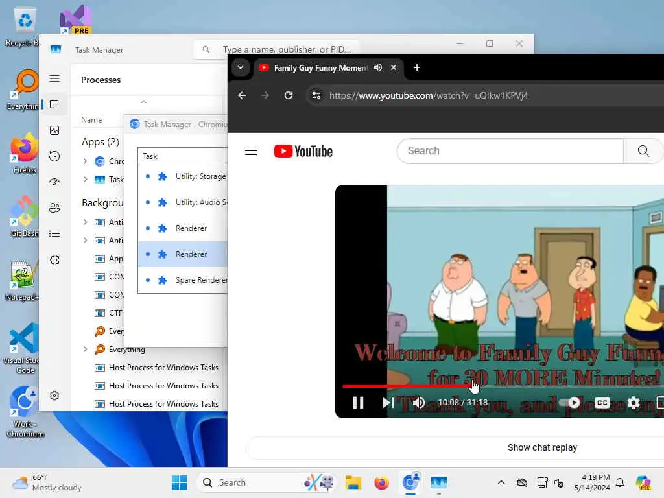This screenshot has height=498, width=664.
Task: Select Spare Renderer row
Action: click(183, 280)
